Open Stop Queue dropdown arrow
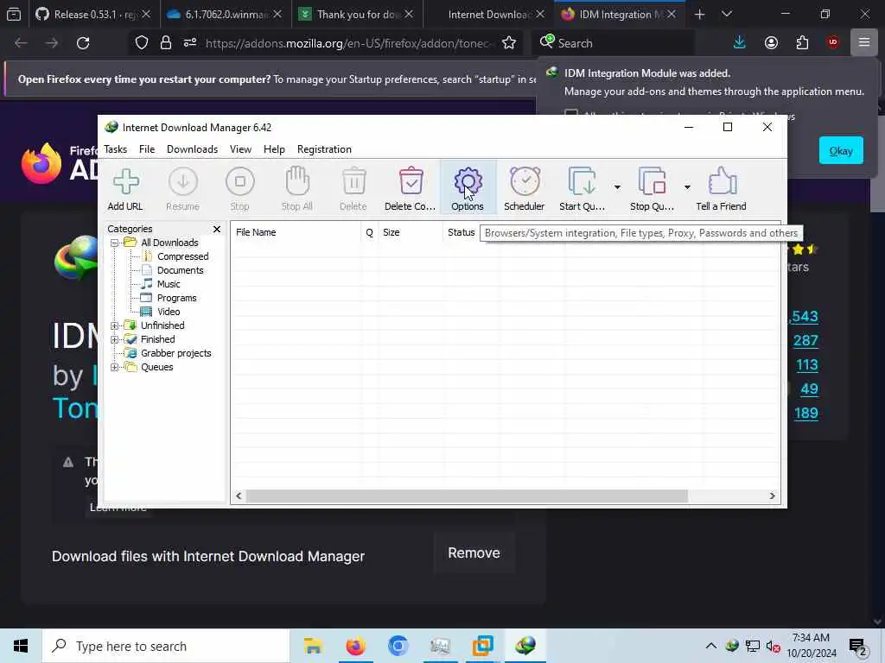Viewport: 885px width, 663px height. click(687, 187)
